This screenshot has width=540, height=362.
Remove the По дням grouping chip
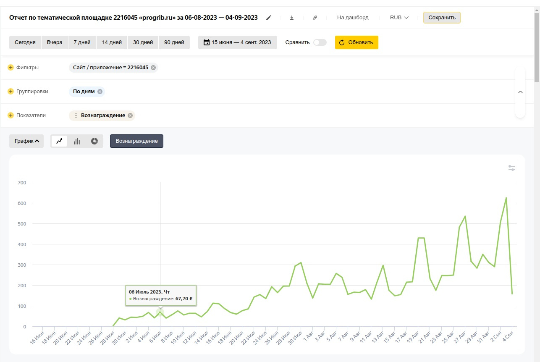[x=100, y=91]
